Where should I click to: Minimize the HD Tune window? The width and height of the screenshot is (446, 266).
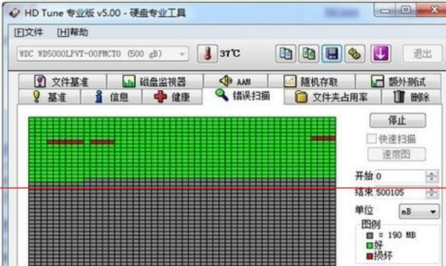(x=386, y=11)
